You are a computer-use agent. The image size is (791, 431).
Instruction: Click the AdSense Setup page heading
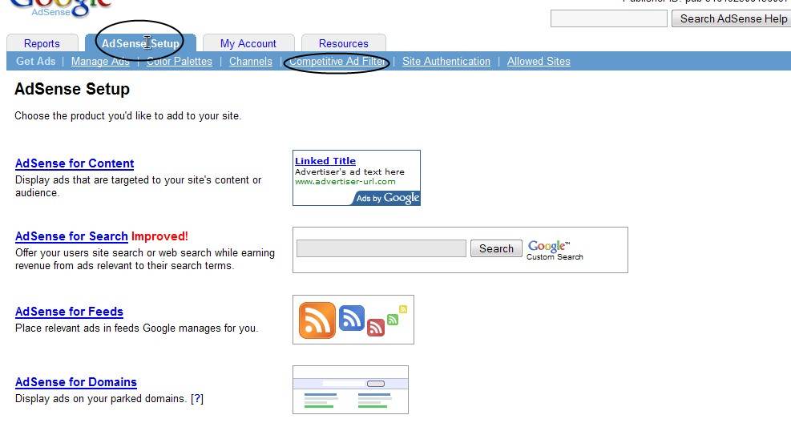[x=72, y=89]
